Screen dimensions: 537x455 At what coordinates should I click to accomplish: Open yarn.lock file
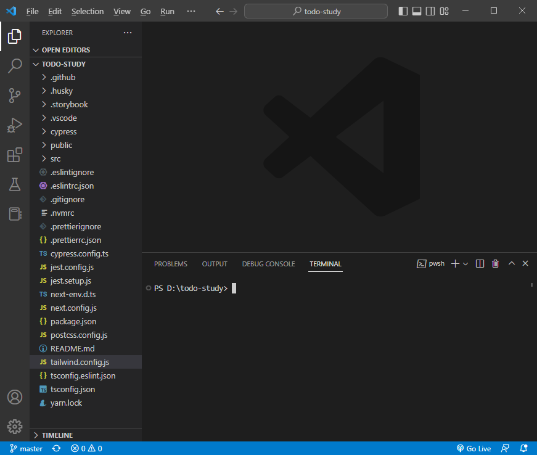click(x=86, y=403)
